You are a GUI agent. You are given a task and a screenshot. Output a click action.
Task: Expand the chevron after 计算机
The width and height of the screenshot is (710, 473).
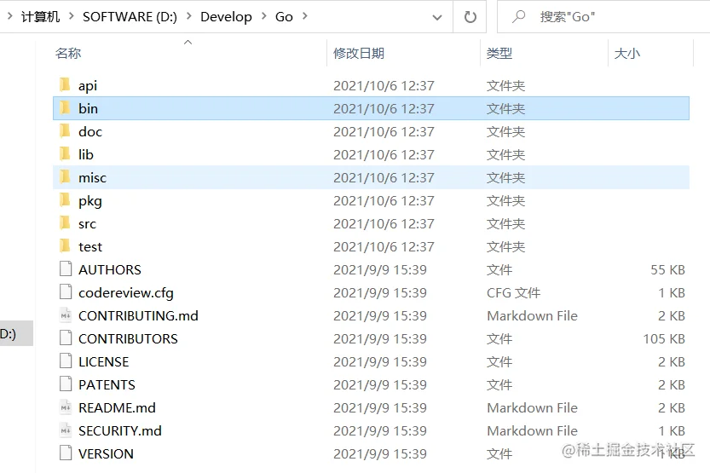pos(71,16)
